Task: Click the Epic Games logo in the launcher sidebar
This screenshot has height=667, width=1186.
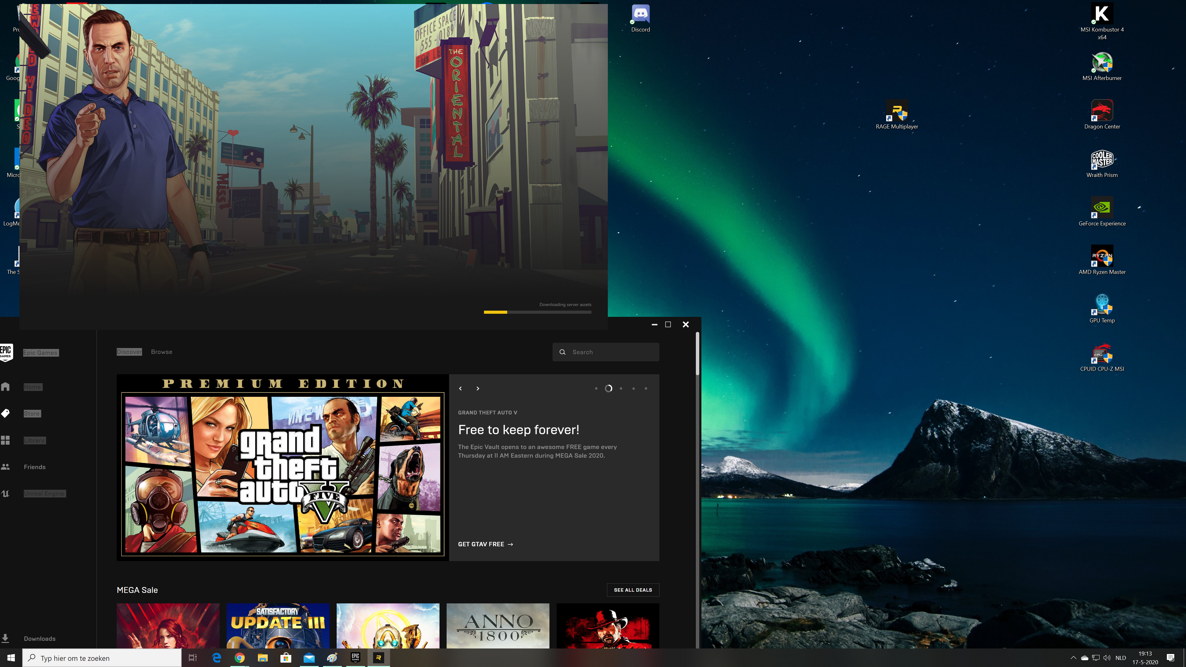Action: (6, 353)
